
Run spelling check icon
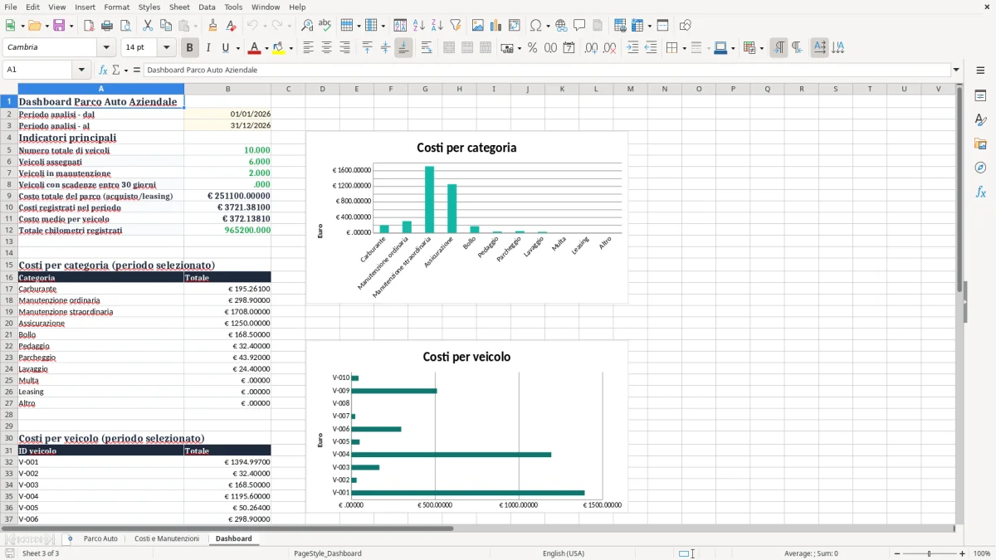click(325, 26)
